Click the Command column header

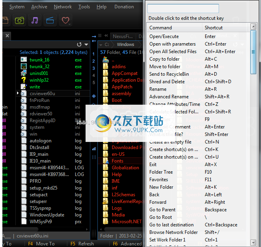click(175, 28)
